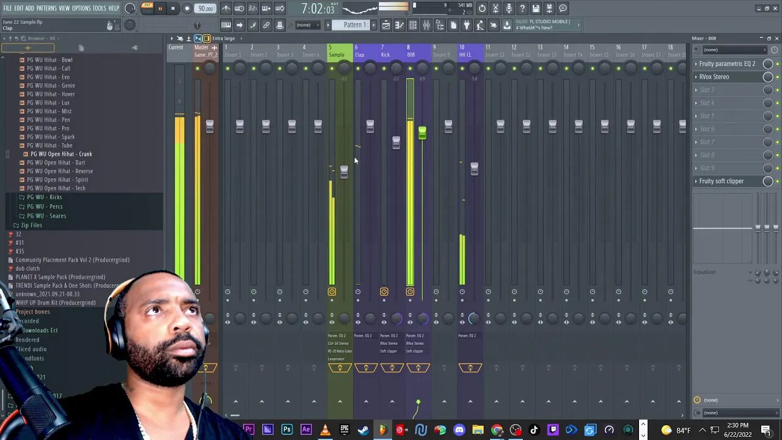The width and height of the screenshot is (782, 440).
Task: Click the microphone one-click recording icon
Action: coord(509,9)
